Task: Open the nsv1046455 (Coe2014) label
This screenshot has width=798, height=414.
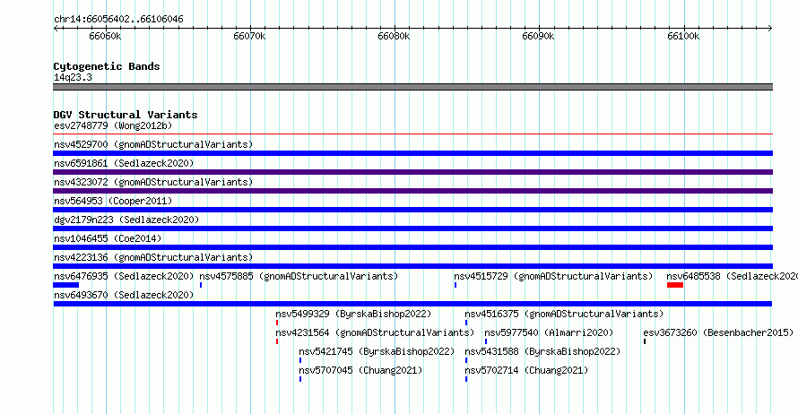Action: [108, 238]
